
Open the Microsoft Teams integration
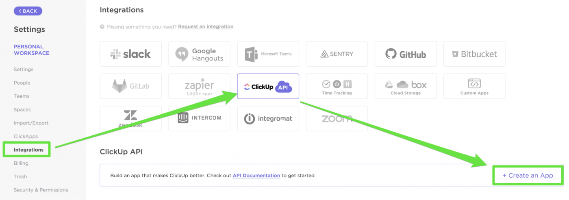click(x=268, y=54)
